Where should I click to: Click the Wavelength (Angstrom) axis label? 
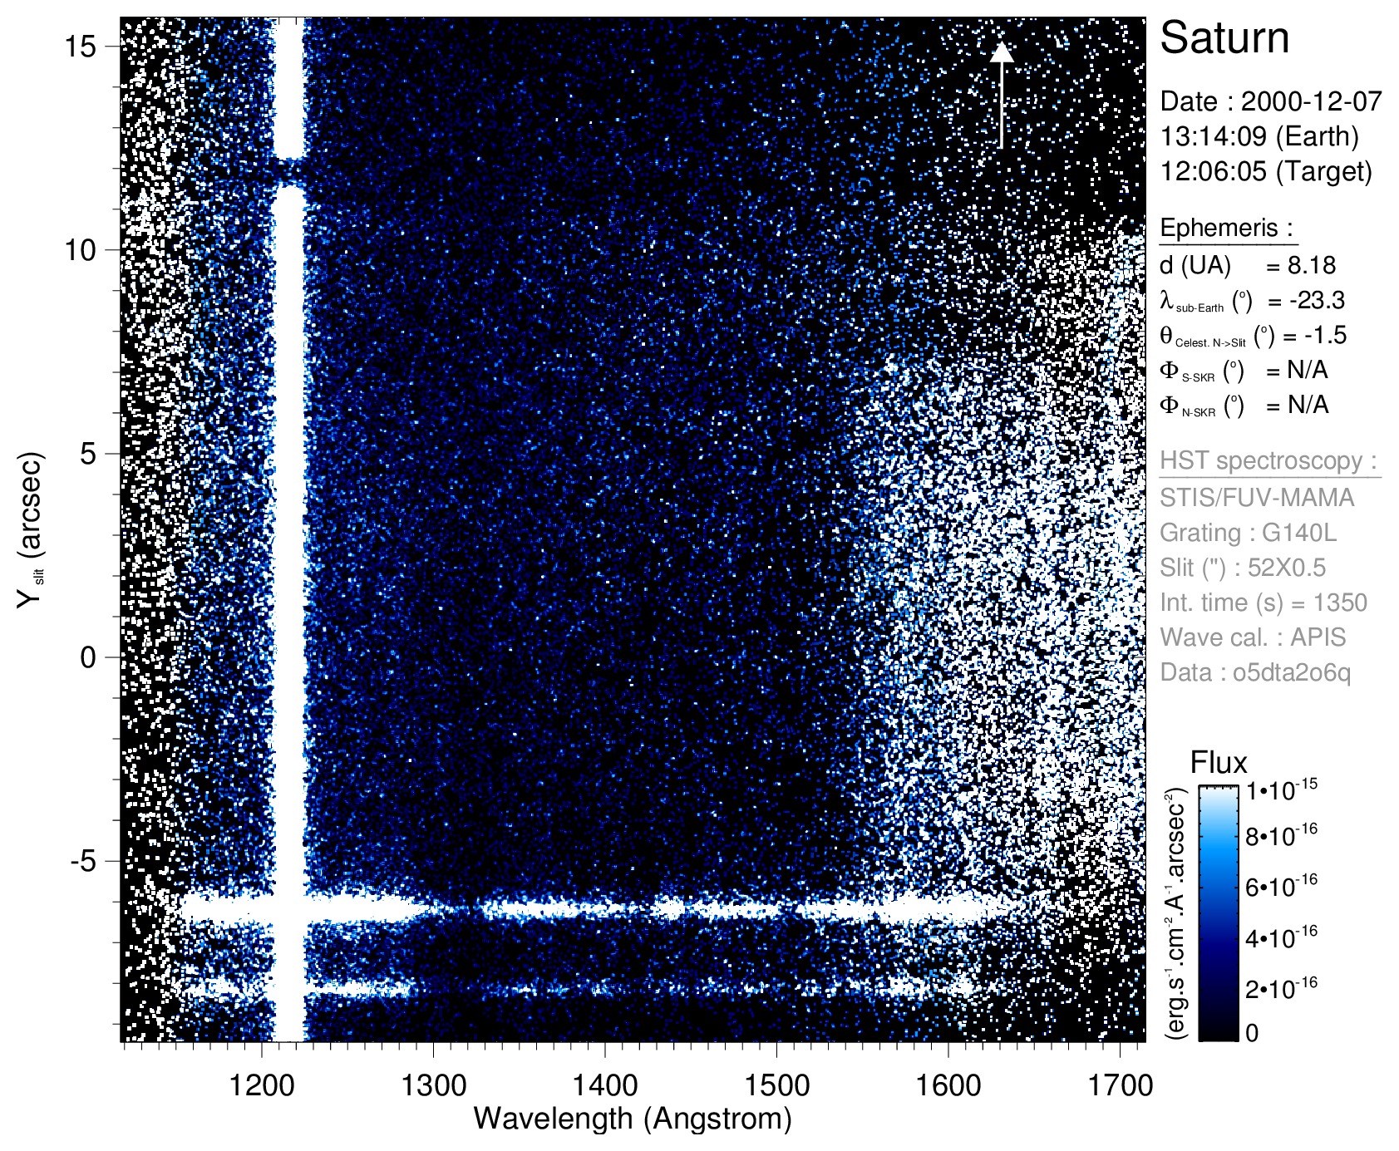[x=633, y=1119]
